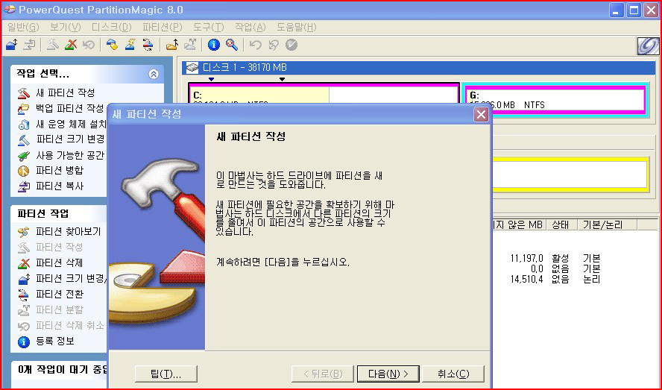Click the Delete partition toolbar icon
Screen dimensions: 662x390
pyautogui.click(x=71, y=44)
